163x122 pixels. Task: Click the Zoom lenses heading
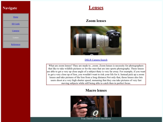pyautogui.click(x=96, y=21)
